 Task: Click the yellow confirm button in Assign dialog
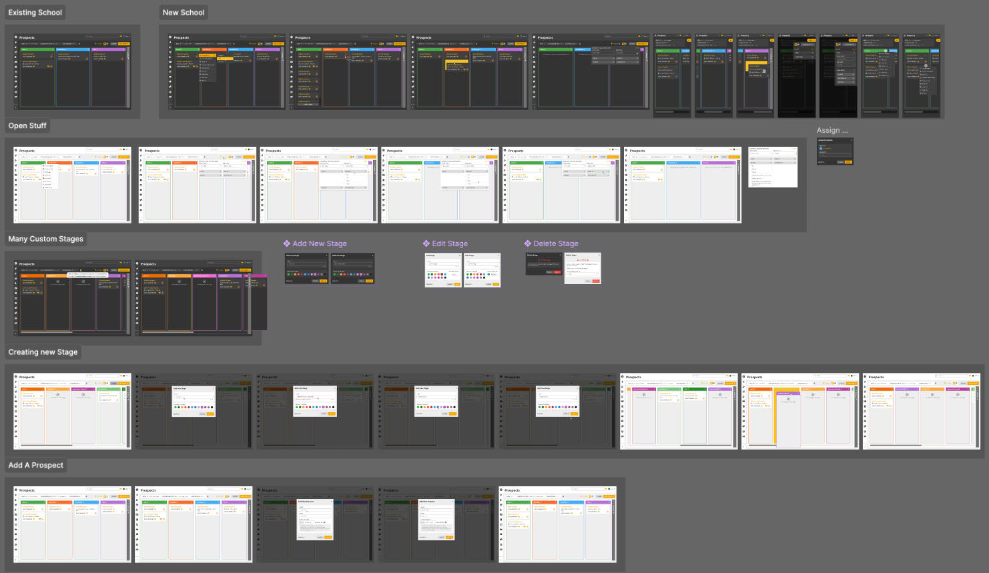click(x=848, y=161)
